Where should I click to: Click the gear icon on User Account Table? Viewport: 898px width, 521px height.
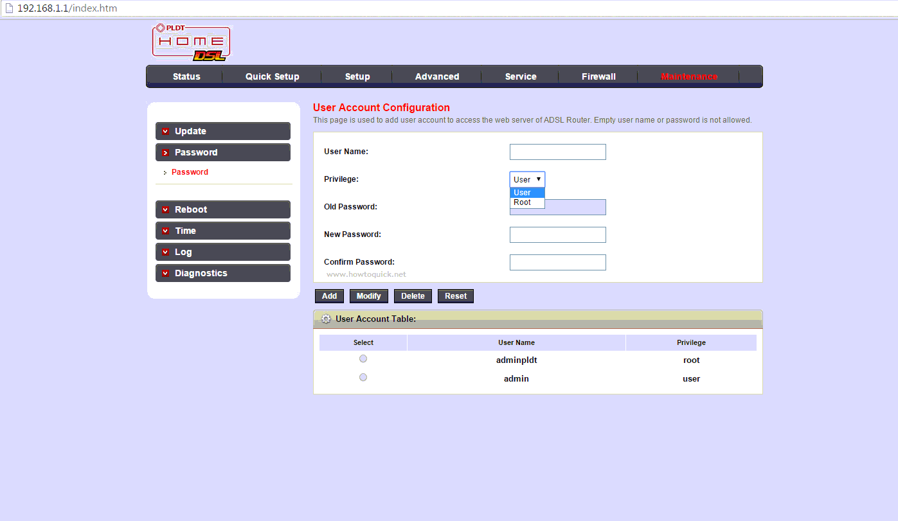coord(326,319)
